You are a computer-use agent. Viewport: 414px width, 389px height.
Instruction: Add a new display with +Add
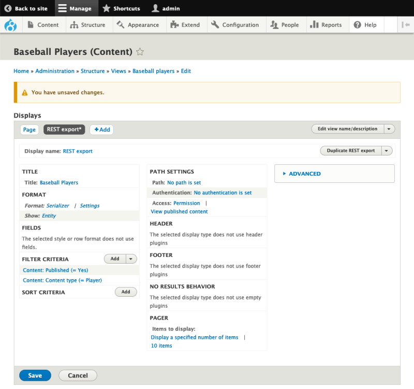coord(102,130)
